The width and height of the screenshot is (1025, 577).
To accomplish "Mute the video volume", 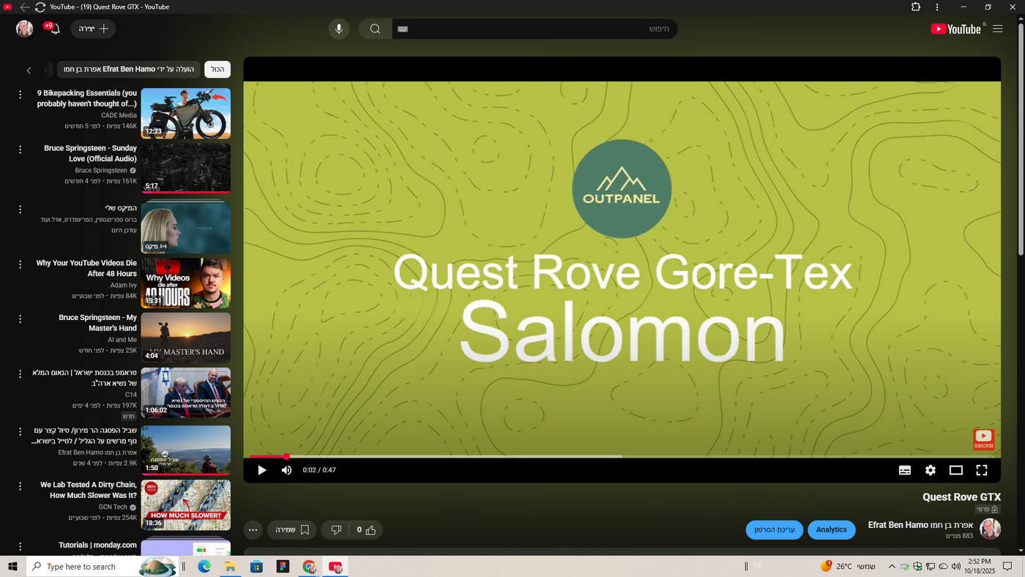I will 286,470.
